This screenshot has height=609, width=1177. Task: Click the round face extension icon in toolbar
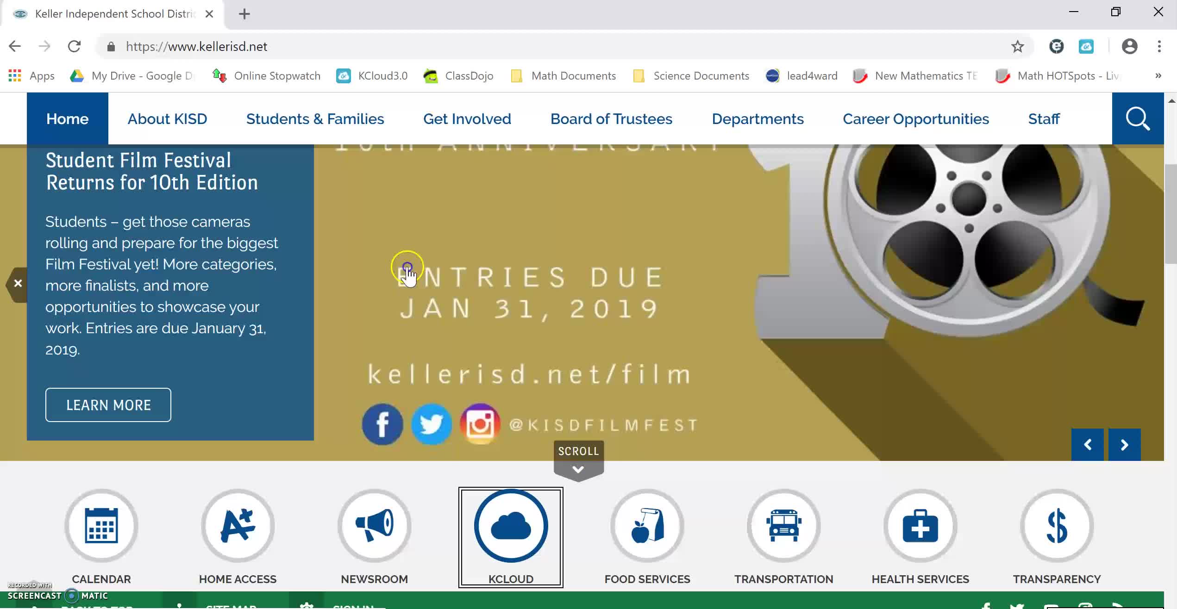pyautogui.click(x=1056, y=46)
